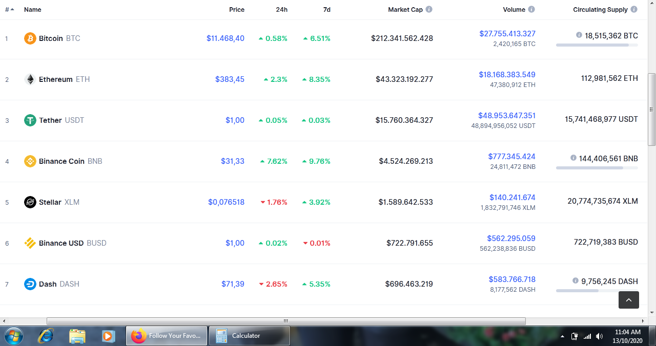656x346 pixels.
Task: Click info icon next to Market Cap header
Action: coord(429,9)
